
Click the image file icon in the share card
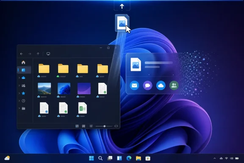click(136, 65)
